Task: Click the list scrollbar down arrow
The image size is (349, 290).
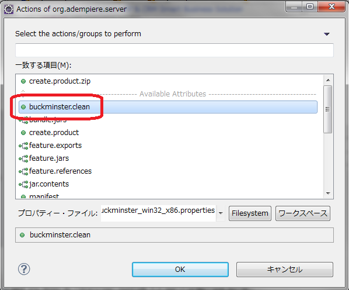Action: pyautogui.click(x=328, y=194)
